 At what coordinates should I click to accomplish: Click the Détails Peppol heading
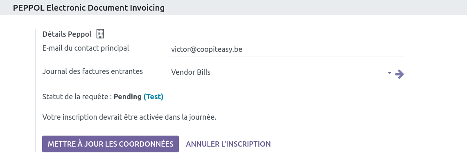point(67,34)
